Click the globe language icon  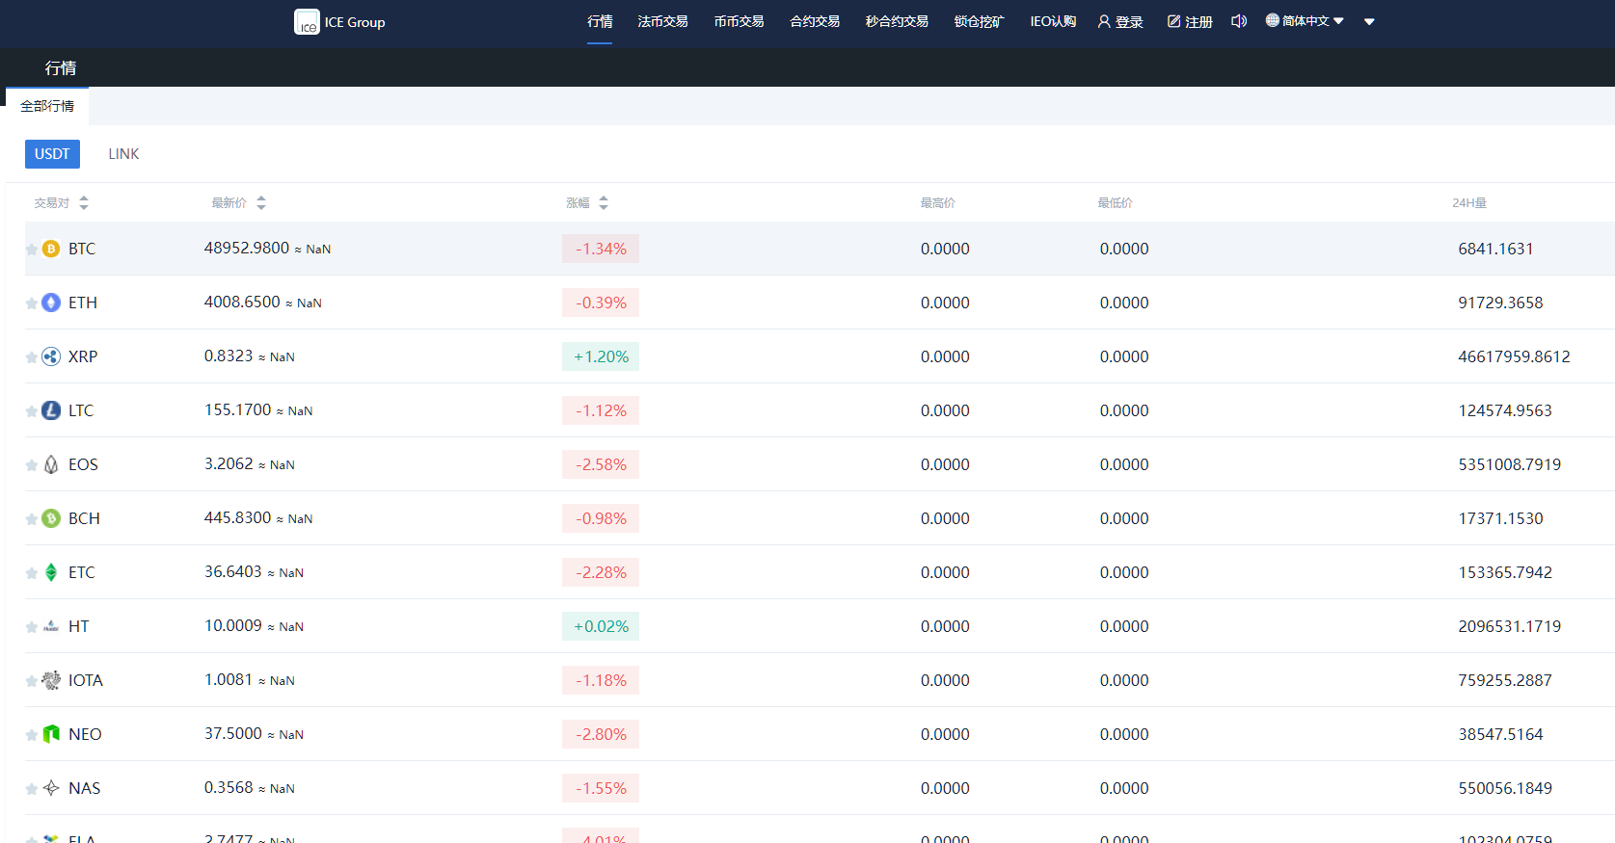coord(1272,20)
